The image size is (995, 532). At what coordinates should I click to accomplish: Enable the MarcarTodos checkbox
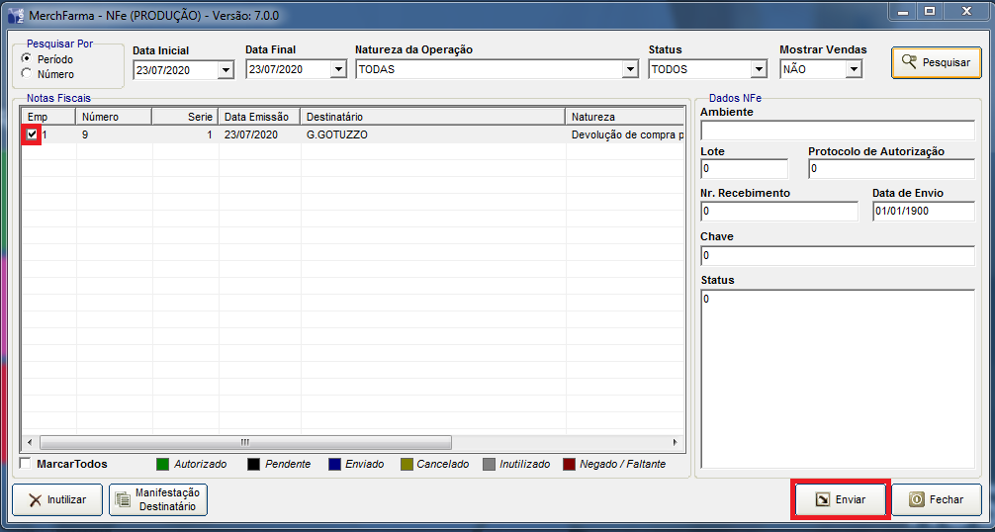[27, 464]
